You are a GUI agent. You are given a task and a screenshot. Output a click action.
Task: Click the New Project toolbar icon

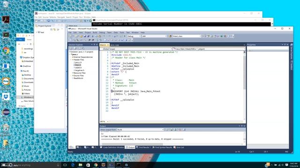(x=71, y=36)
